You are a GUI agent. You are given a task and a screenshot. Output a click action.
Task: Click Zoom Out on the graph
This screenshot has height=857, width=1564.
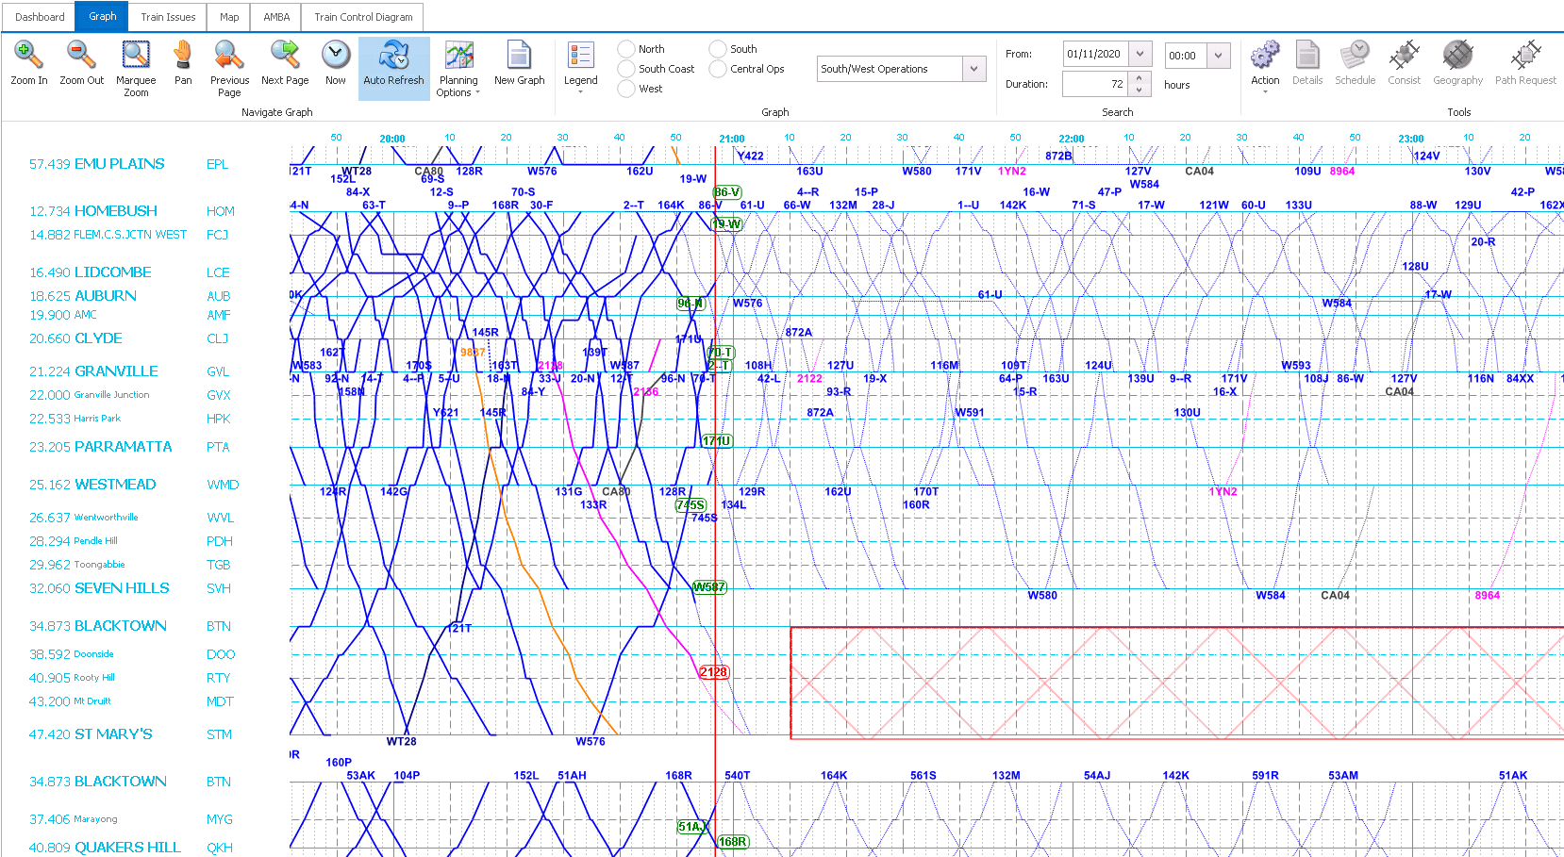[x=81, y=64]
